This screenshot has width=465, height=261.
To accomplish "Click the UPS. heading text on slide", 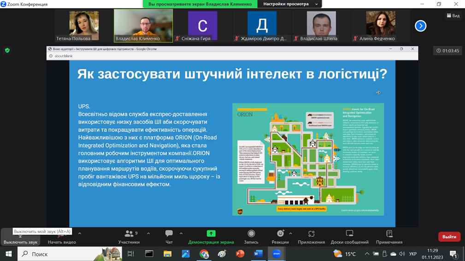I will pos(84,107).
